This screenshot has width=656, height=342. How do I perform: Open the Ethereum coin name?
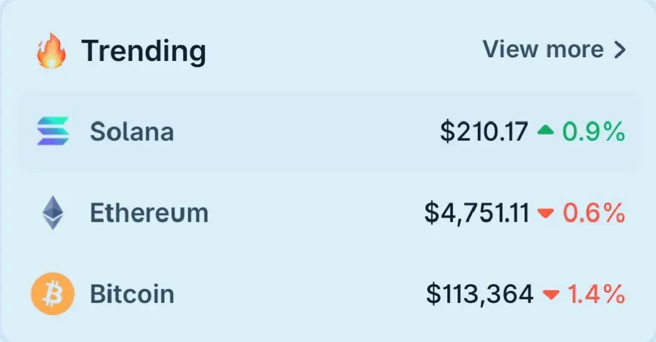pos(149,213)
